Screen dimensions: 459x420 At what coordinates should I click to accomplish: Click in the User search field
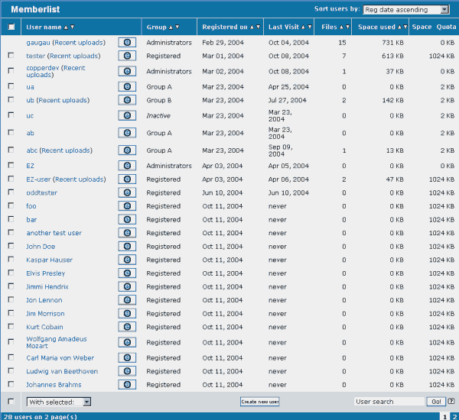click(389, 402)
